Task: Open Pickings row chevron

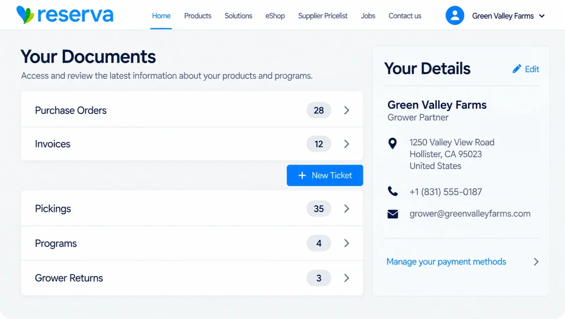Action: [x=346, y=209]
